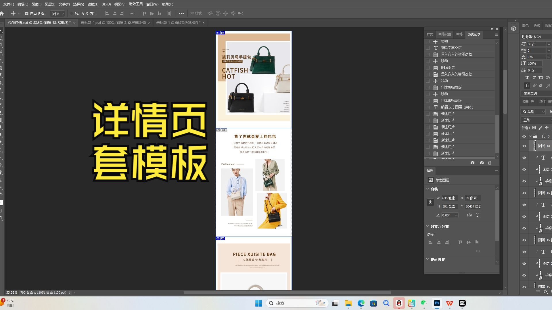Lock image pixels with brush icon

click(540, 128)
